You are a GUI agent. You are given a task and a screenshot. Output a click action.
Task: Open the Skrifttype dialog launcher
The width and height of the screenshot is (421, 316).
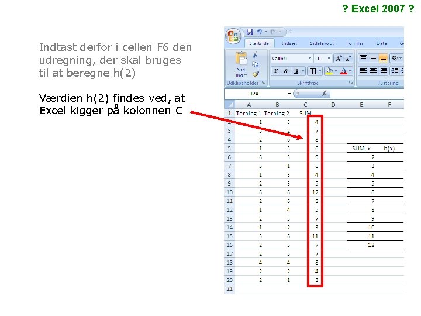click(x=351, y=83)
